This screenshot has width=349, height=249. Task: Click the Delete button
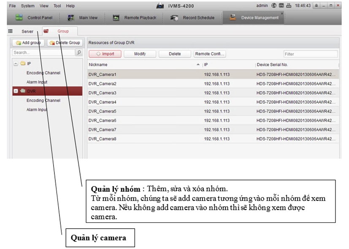pyautogui.click(x=175, y=54)
